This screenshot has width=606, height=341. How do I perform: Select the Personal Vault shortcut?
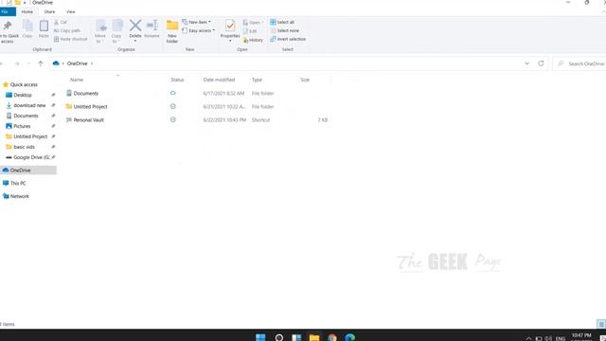(88, 120)
